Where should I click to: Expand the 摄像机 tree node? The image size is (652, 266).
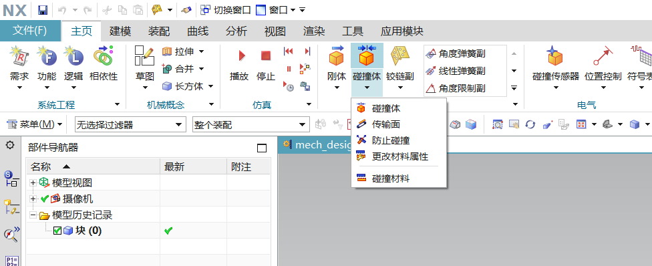[33, 199]
